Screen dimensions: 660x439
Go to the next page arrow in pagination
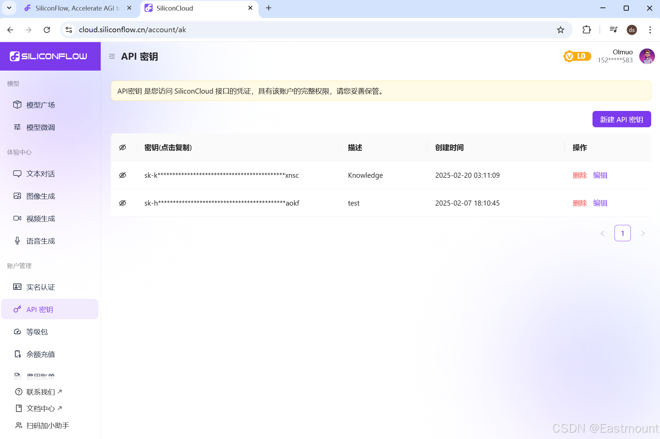pos(643,233)
